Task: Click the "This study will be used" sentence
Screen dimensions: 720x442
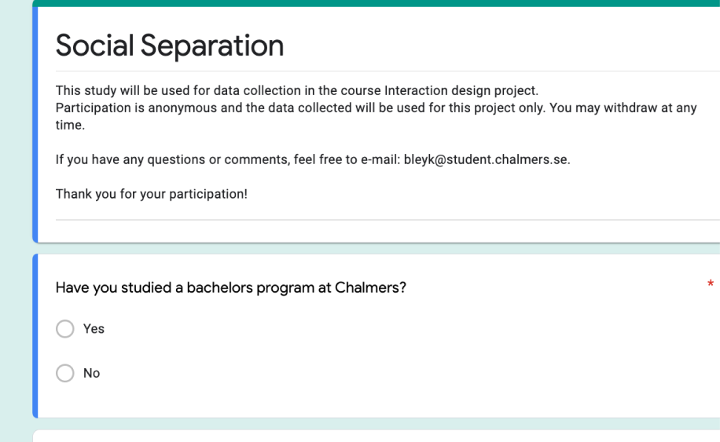Action: pyautogui.click(x=296, y=90)
